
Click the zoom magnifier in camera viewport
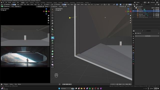pos(48,15)
